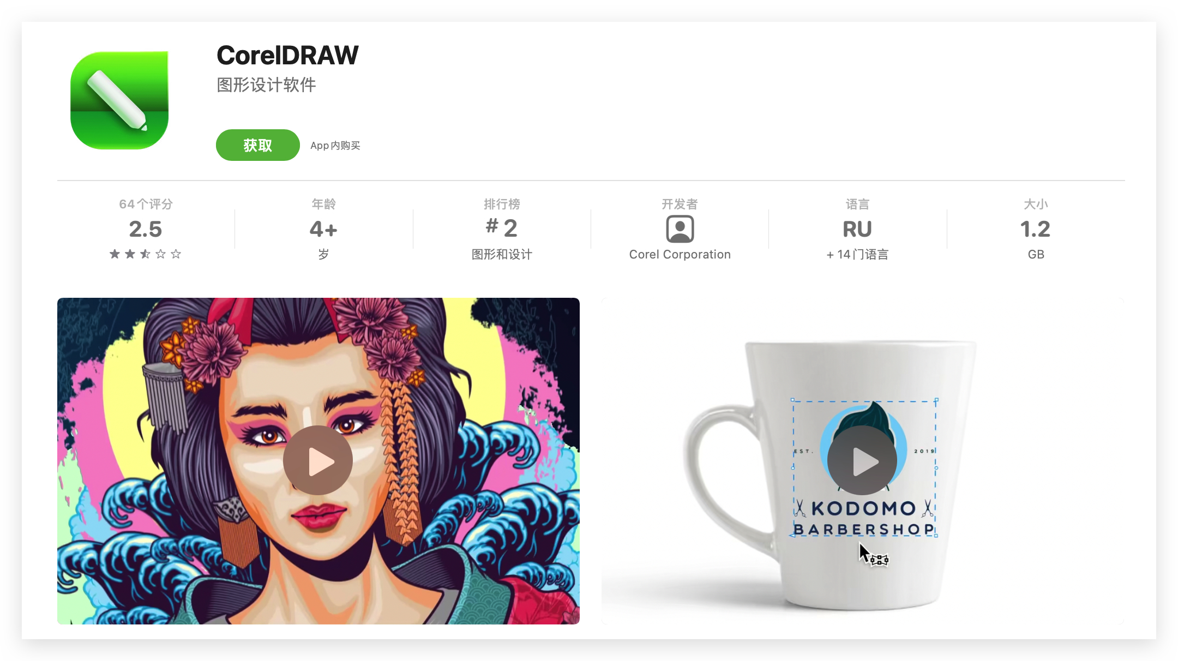
Task: Click the green CorelDRAW app icon
Action: pyautogui.click(x=119, y=100)
